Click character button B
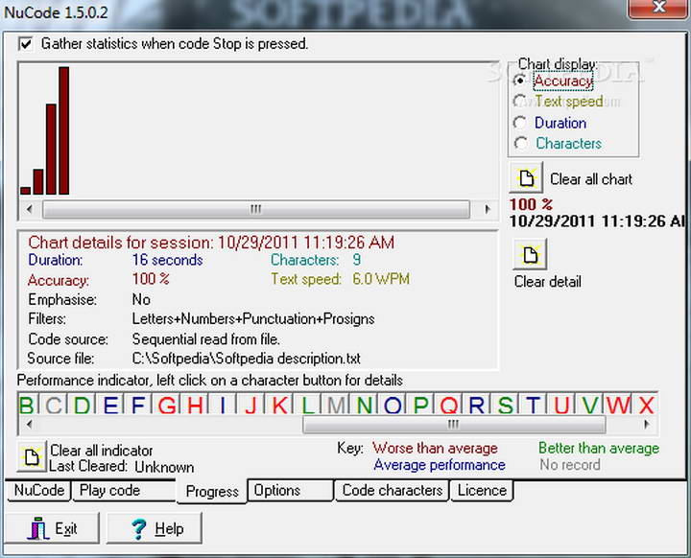The width and height of the screenshot is (691, 558). click(27, 404)
